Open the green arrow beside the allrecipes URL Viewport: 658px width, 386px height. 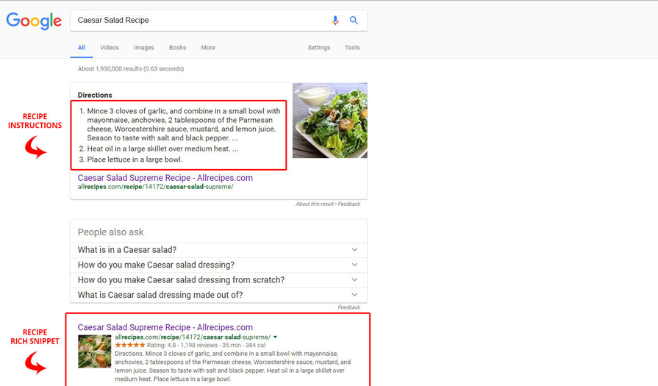point(276,337)
